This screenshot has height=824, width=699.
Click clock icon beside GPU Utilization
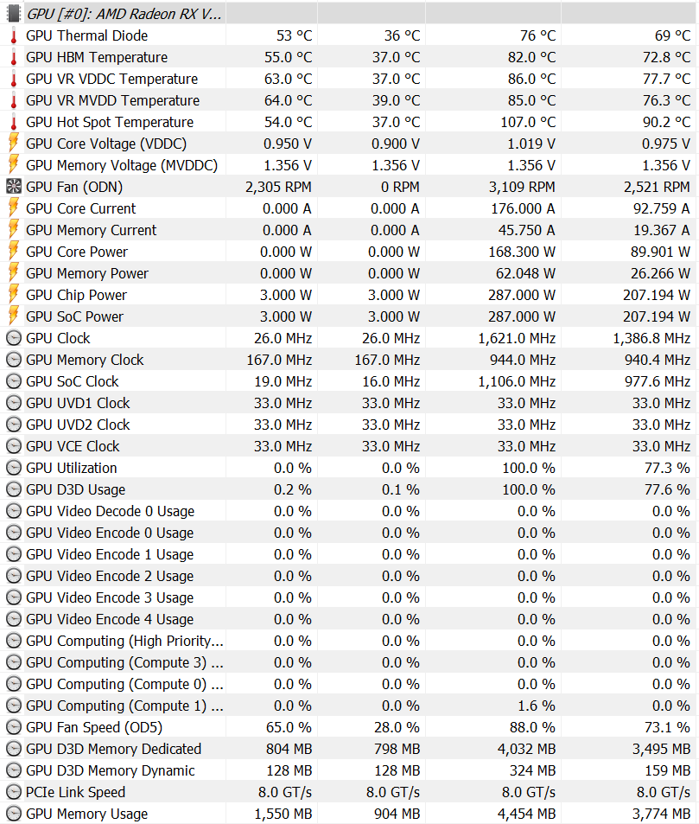[x=14, y=468]
